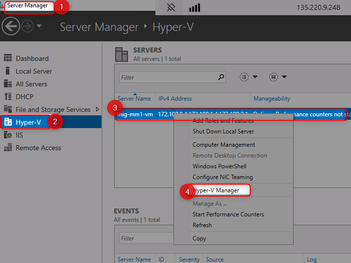The height and width of the screenshot is (263, 351).
Task: Select the Remote Access icon
Action: [8, 148]
